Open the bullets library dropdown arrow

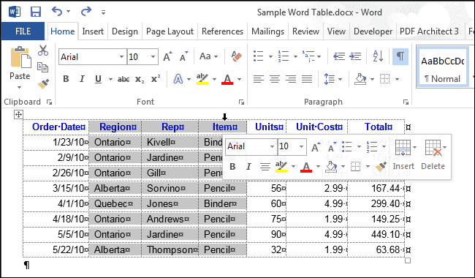pyautogui.click(x=270, y=56)
